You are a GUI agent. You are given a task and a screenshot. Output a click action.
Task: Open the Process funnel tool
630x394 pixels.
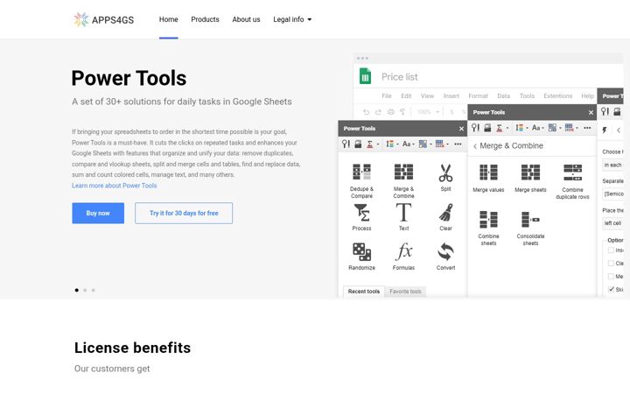361,217
